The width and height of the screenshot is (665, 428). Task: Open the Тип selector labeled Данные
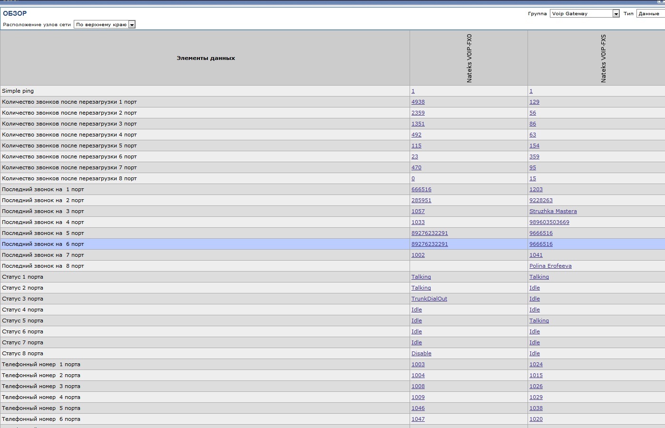[x=649, y=13]
